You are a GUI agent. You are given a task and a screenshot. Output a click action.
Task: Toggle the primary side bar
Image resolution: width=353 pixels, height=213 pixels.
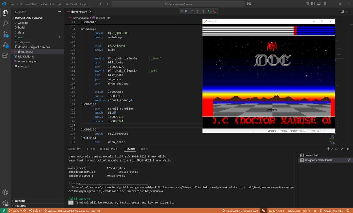tap(313, 4)
